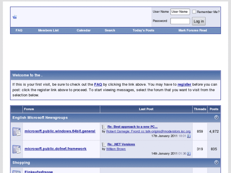
Task: Open Today's Posts in the navigation bar
Action: point(143,30)
